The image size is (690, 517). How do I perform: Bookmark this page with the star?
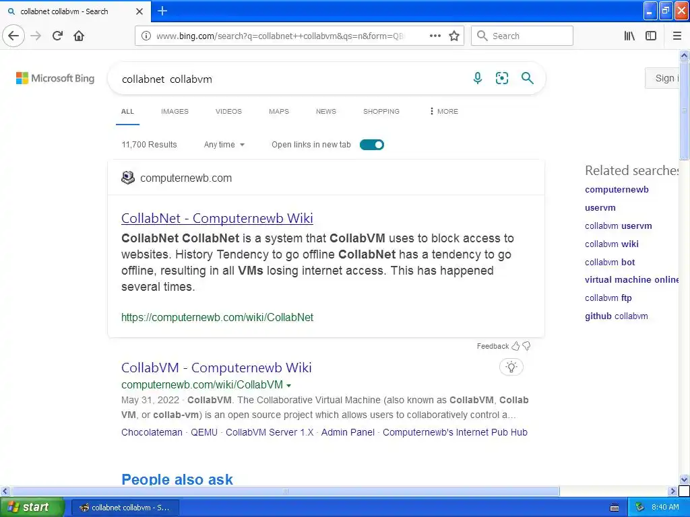(454, 36)
